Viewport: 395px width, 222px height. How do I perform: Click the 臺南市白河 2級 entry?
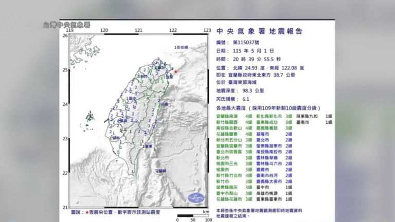point(274,176)
